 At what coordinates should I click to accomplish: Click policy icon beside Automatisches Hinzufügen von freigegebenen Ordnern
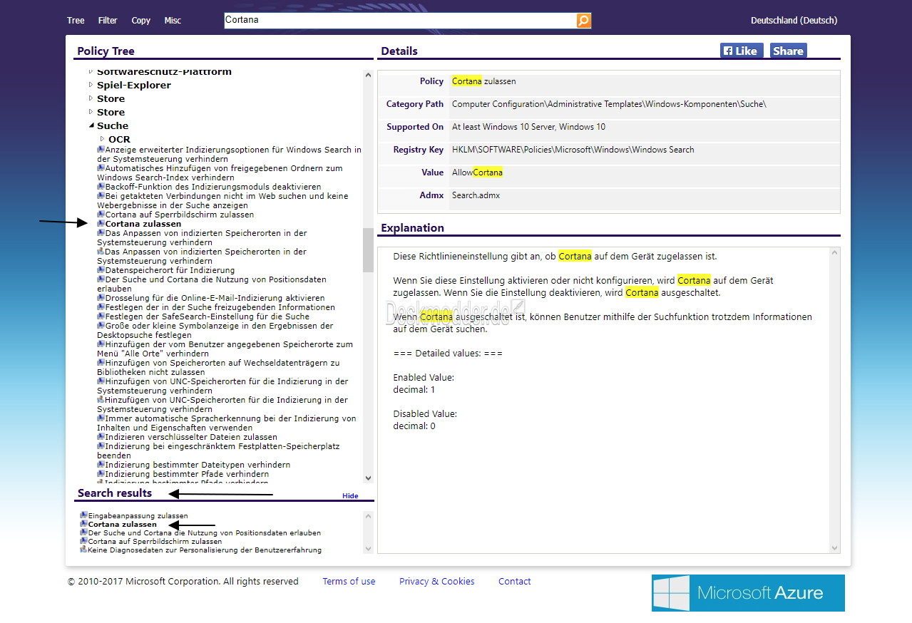(101, 168)
